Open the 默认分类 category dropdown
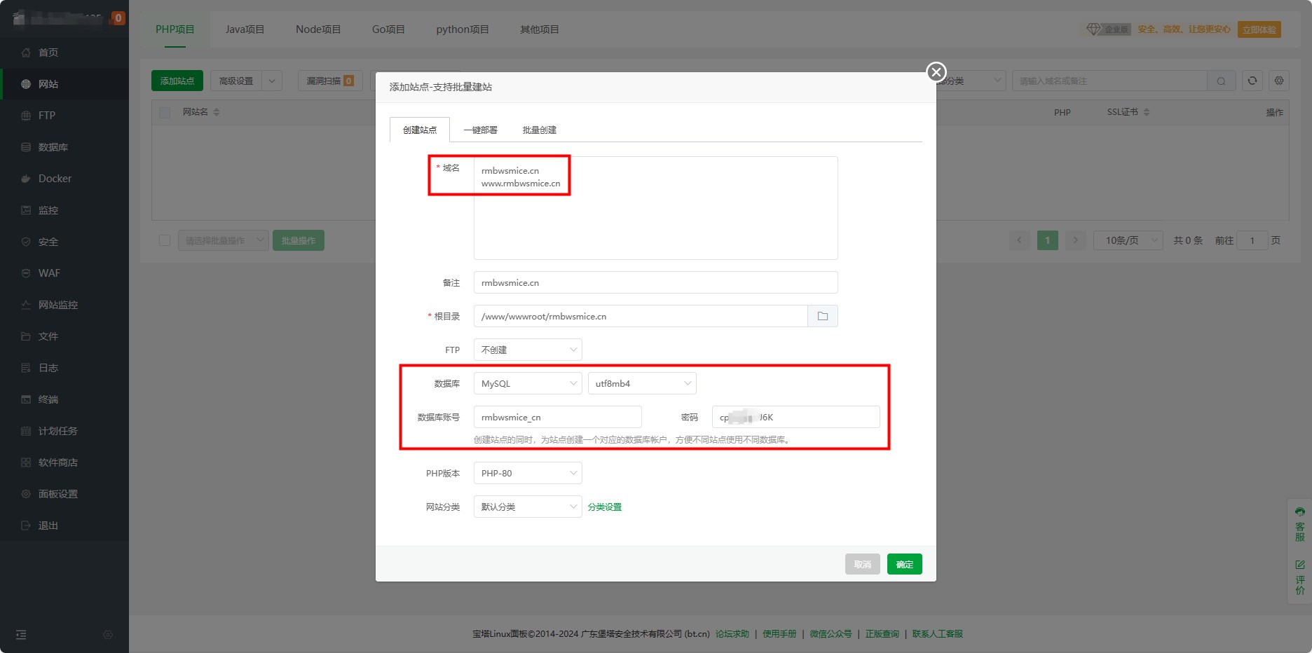The height and width of the screenshot is (653, 1312). [x=528, y=507]
